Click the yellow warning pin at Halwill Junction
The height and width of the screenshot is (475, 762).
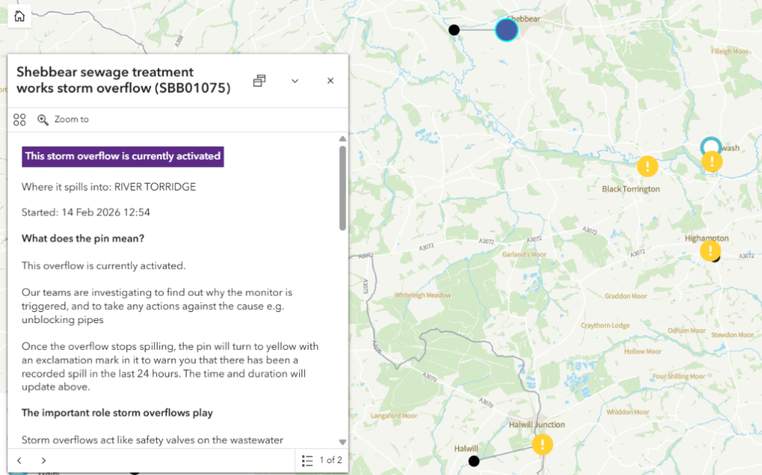542,444
